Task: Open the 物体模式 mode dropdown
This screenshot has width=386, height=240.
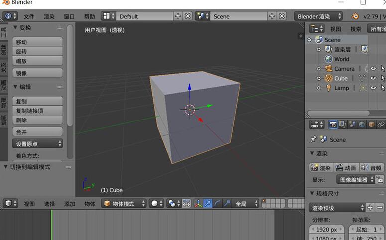Action: coord(124,204)
